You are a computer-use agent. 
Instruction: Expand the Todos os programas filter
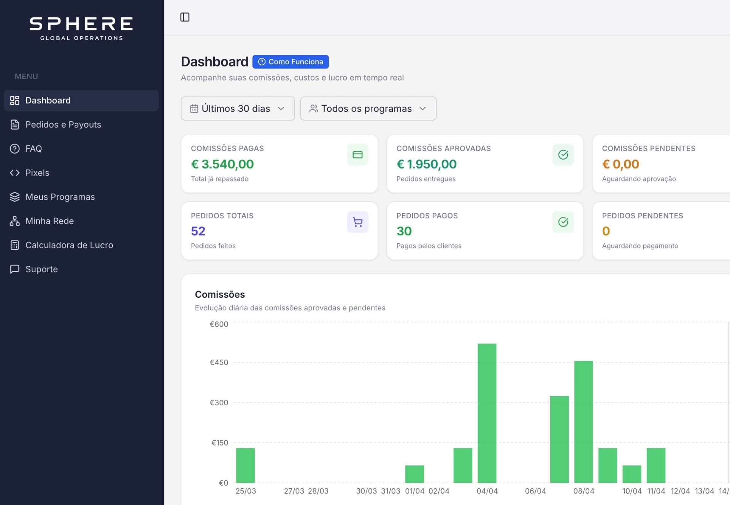click(x=367, y=108)
